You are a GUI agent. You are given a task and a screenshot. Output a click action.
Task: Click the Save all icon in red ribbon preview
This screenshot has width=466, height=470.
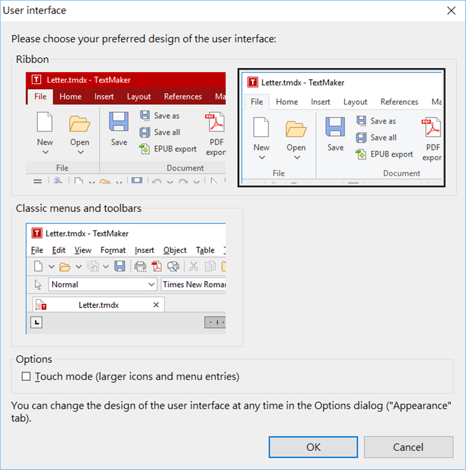pos(145,132)
